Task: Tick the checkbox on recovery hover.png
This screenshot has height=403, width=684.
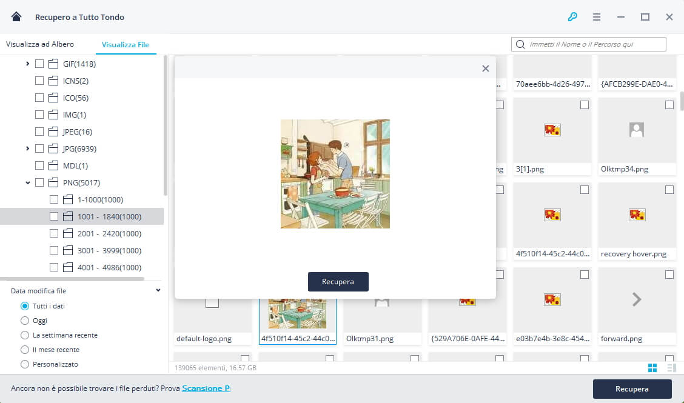Action: 669,190
